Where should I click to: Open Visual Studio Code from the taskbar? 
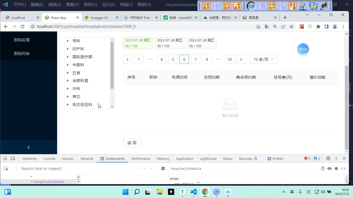(194, 192)
